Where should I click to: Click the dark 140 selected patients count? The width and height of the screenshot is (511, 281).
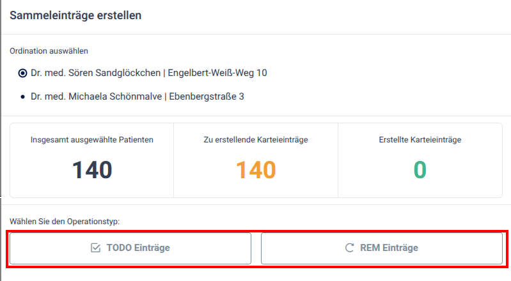point(92,170)
